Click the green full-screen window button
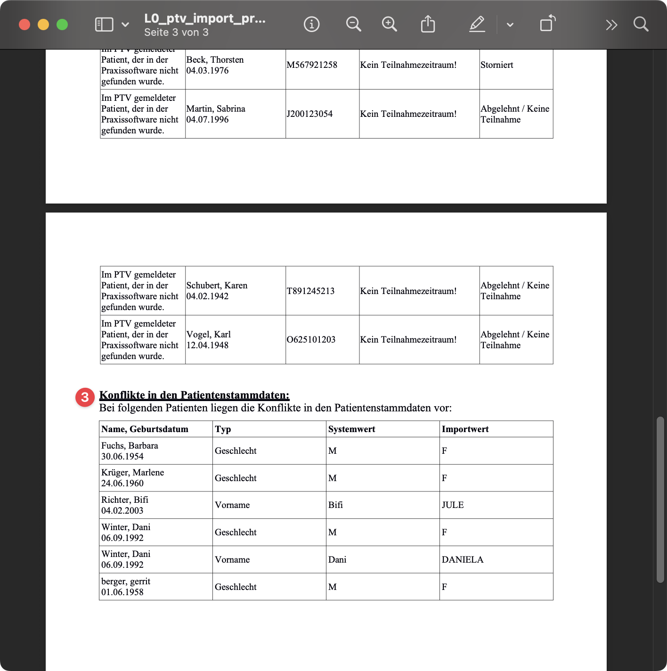 point(62,25)
